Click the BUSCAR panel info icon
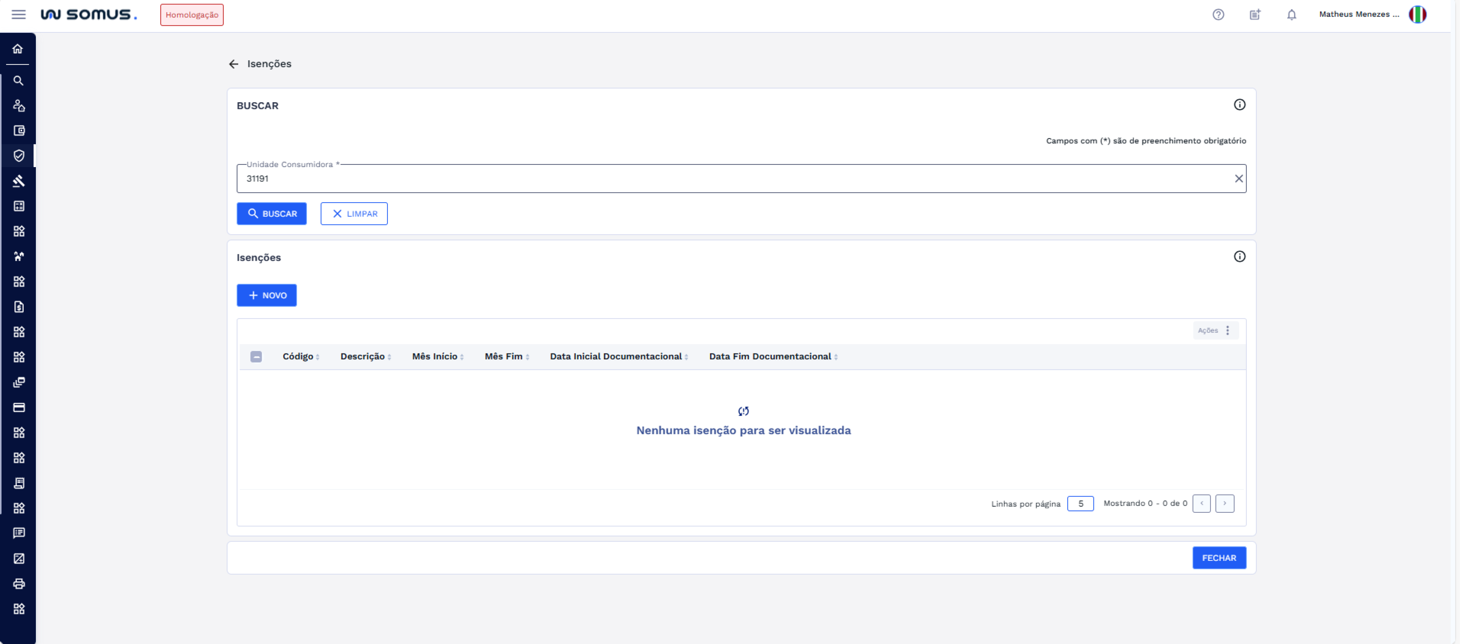 (x=1239, y=105)
